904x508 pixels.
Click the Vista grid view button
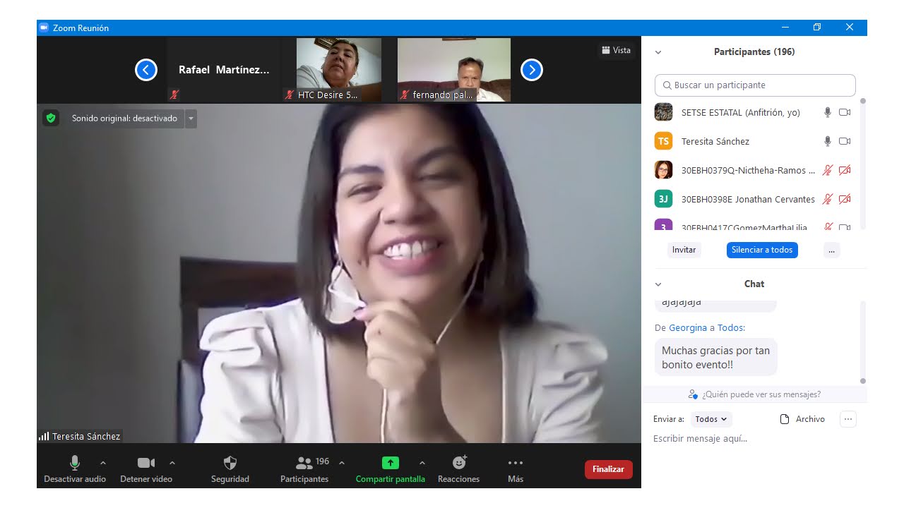(616, 50)
